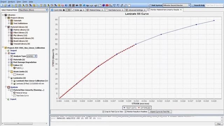224x126 pixels.
Task: Click the green Import node icon
Action: point(8,50)
